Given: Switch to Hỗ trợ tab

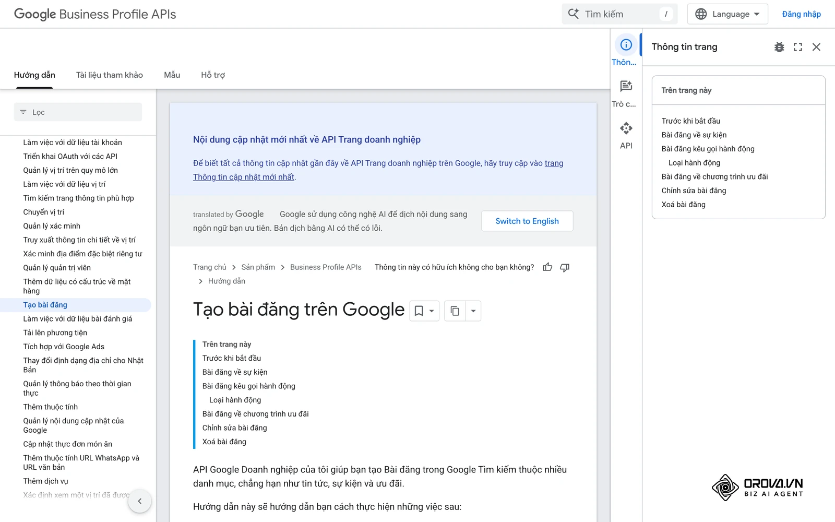Looking at the screenshot, I should coord(213,75).
